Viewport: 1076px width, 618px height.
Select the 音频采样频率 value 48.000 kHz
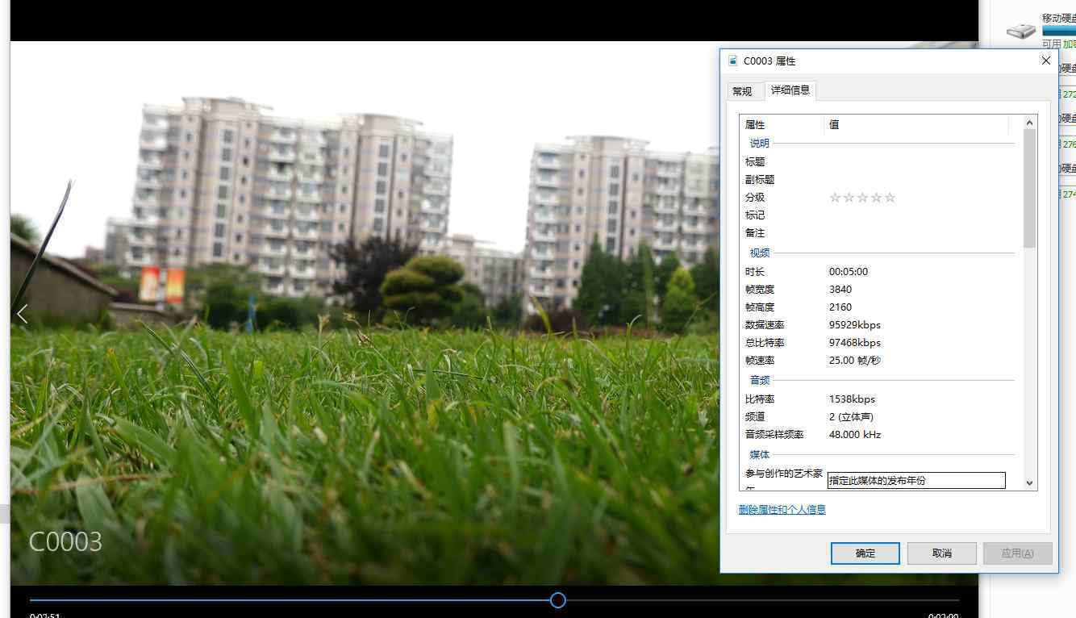855,435
